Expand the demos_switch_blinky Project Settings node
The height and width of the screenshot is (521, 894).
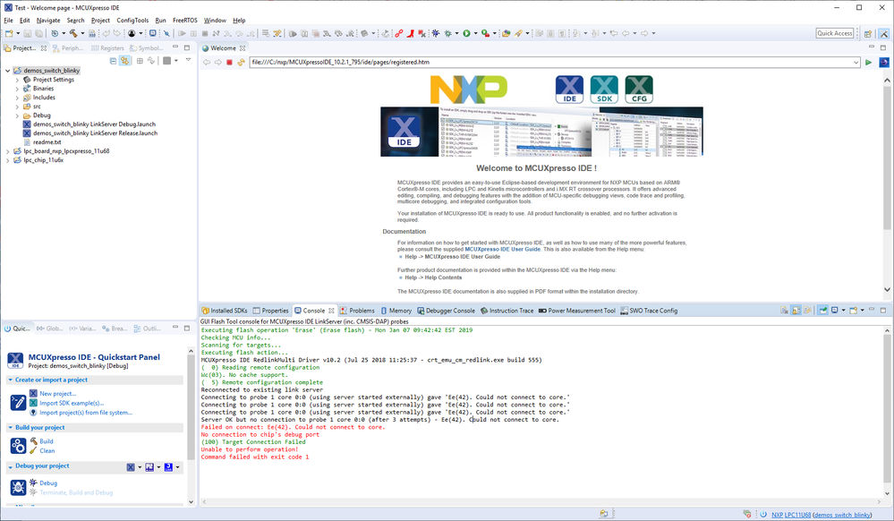(17, 80)
